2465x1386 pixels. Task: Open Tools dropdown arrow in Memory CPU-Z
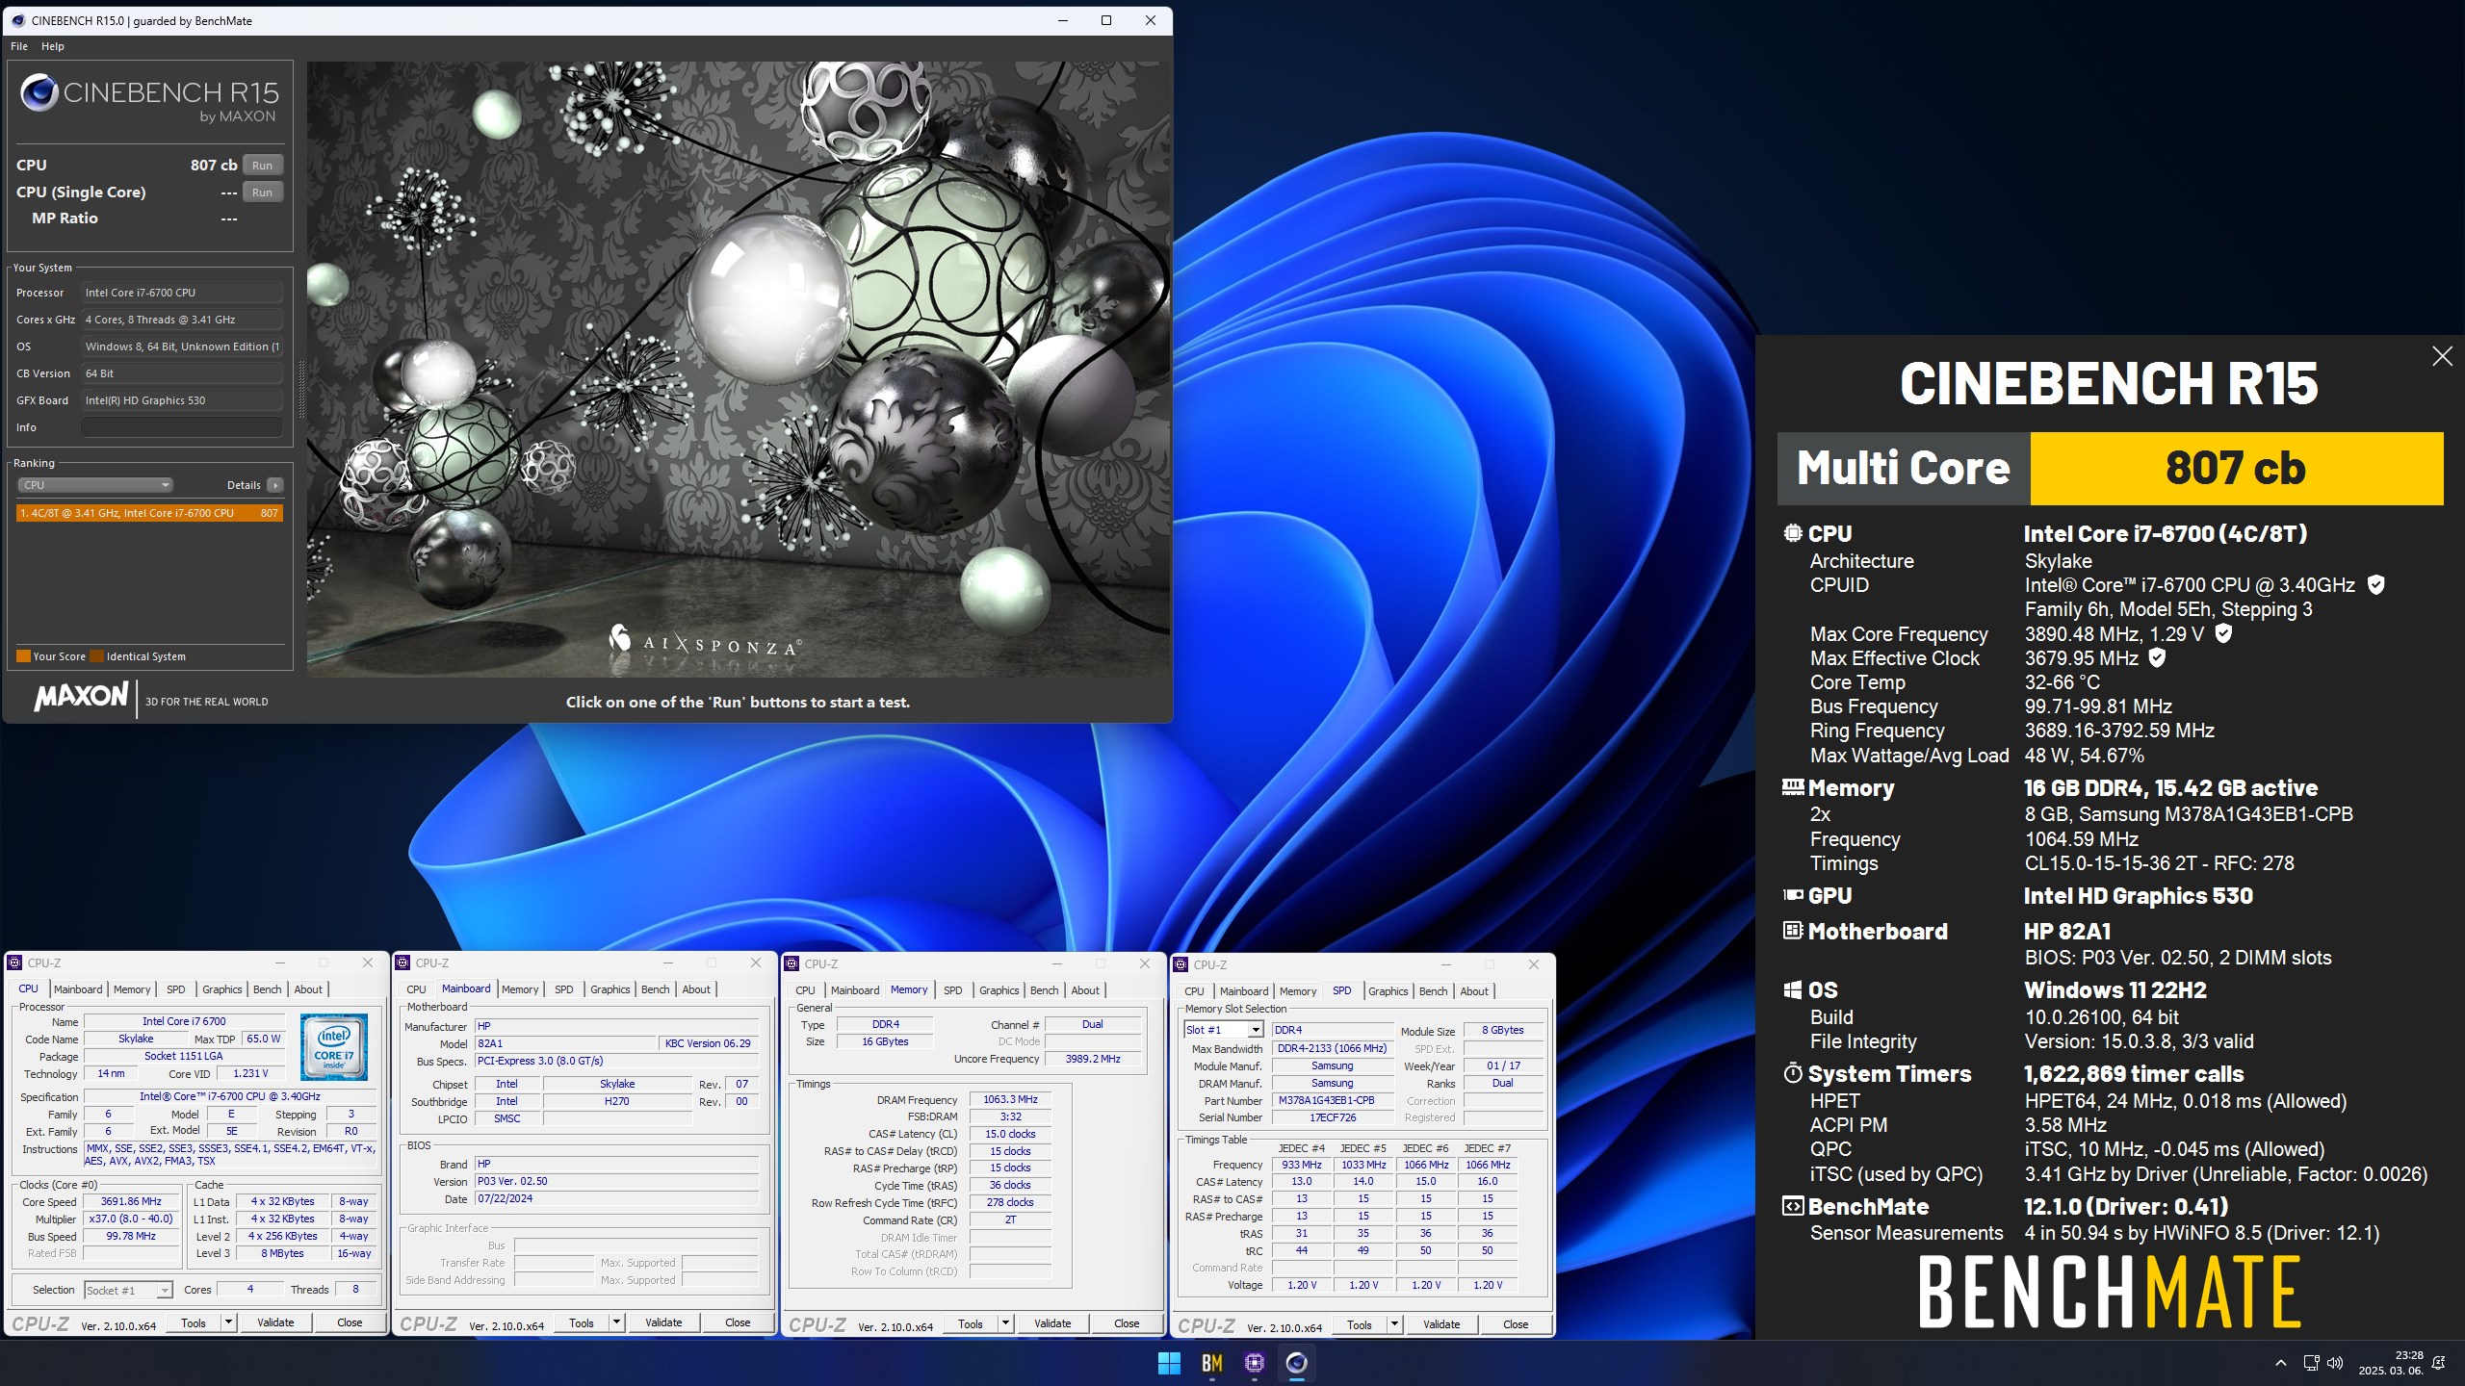tap(1005, 1323)
